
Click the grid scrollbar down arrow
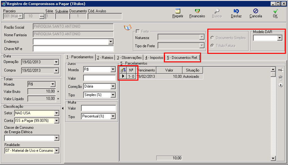click(273, 158)
